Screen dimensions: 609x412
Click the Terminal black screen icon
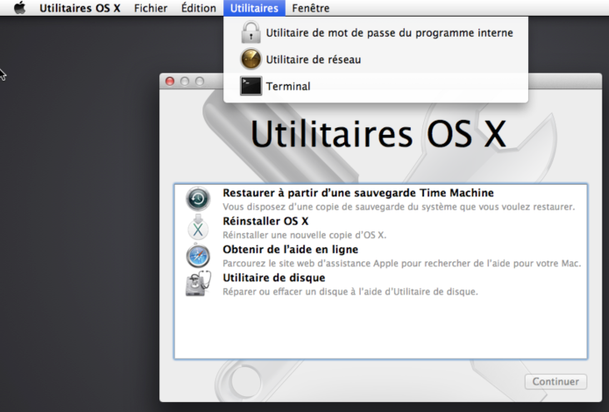251,86
